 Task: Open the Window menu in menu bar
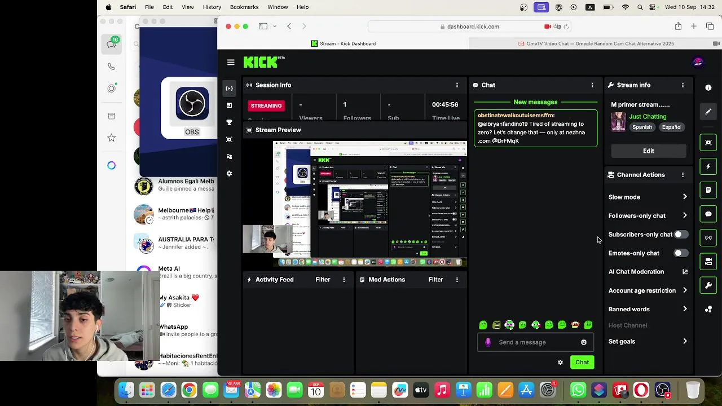click(278, 7)
